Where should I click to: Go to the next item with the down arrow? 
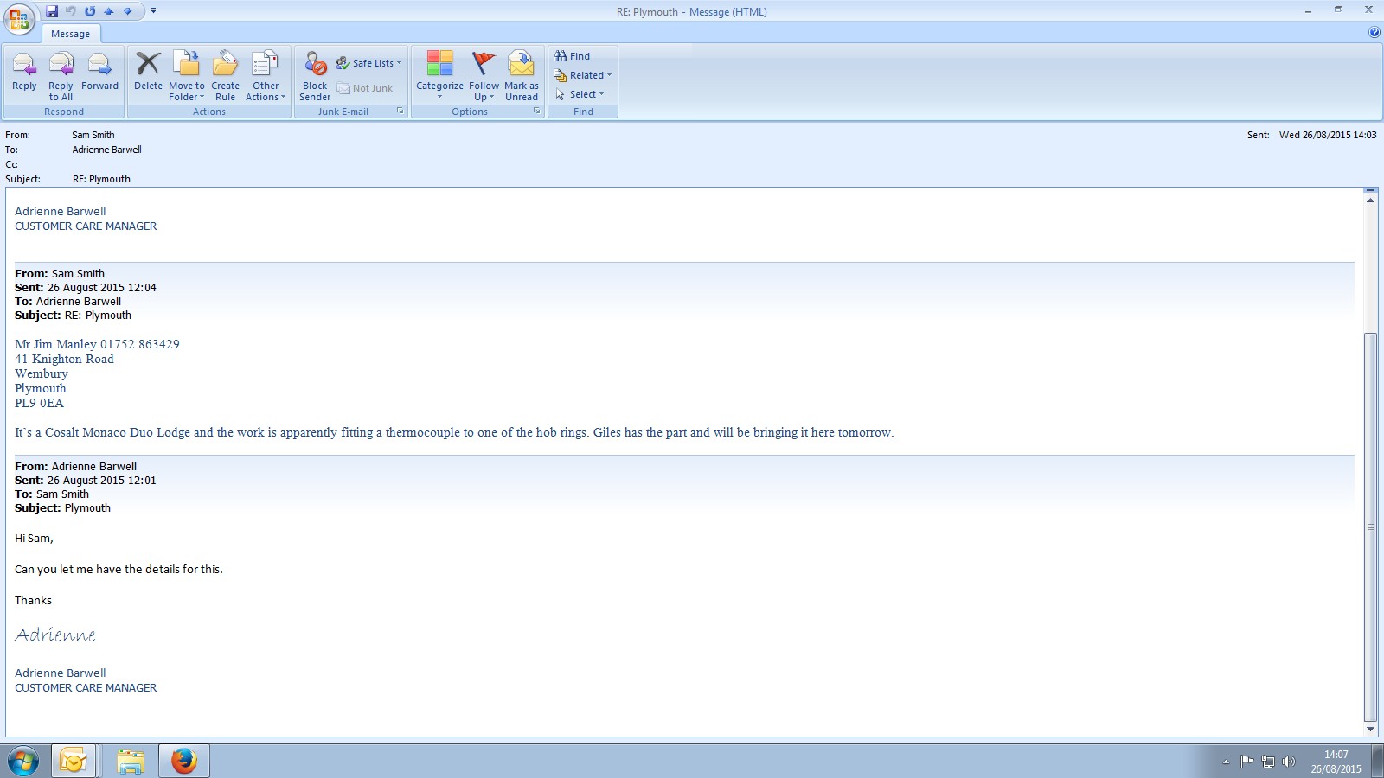coord(128,11)
